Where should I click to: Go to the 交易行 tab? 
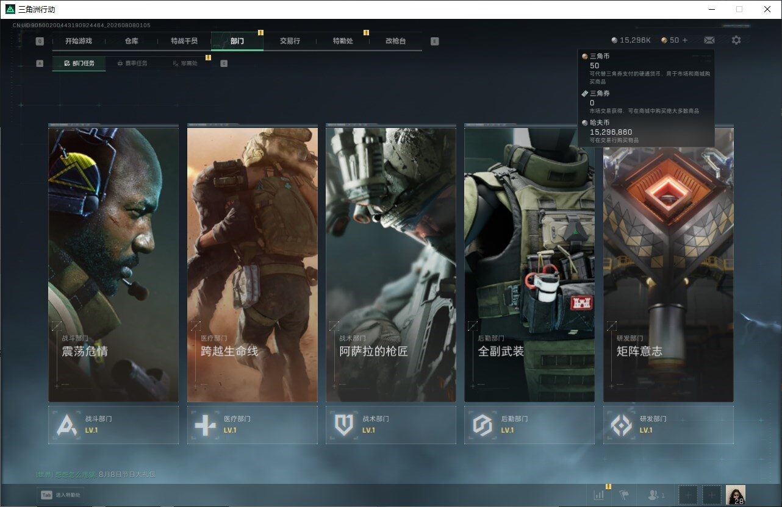tap(290, 41)
